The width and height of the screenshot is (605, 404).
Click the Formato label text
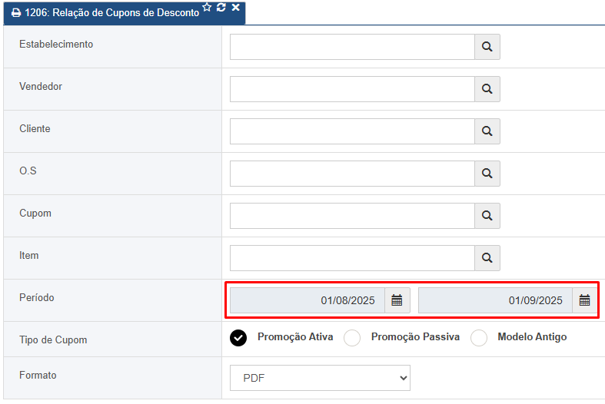38,375
